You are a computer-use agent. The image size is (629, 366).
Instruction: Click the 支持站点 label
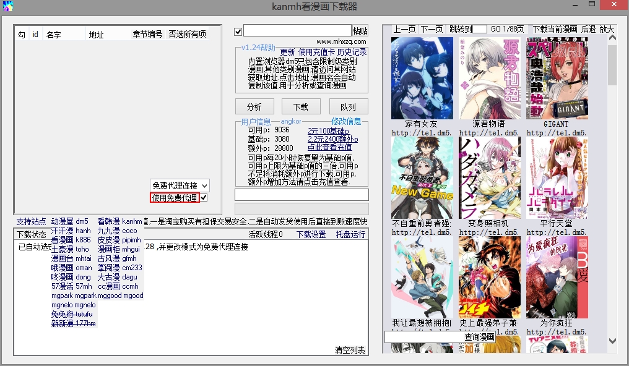tap(32, 221)
